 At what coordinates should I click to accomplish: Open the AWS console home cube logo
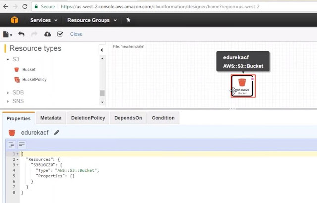pyautogui.click(x=14, y=20)
